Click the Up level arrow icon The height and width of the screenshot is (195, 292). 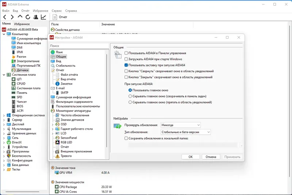click(x=20, y=17)
